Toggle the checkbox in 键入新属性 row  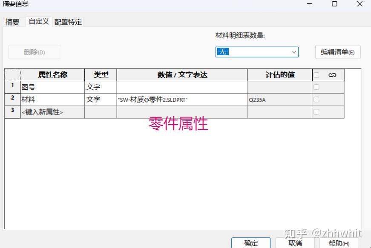click(x=316, y=112)
